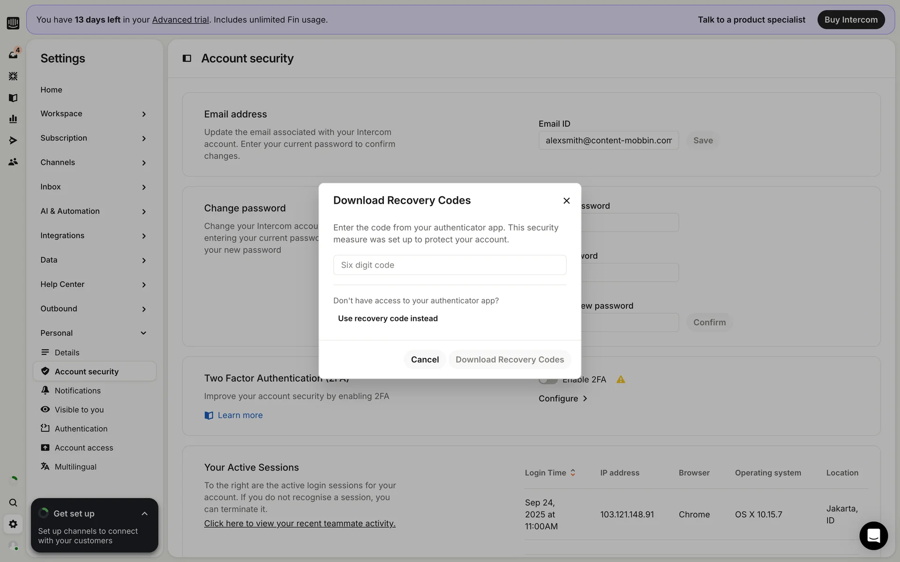
Task: Click the Six digit code field
Action: click(450, 265)
